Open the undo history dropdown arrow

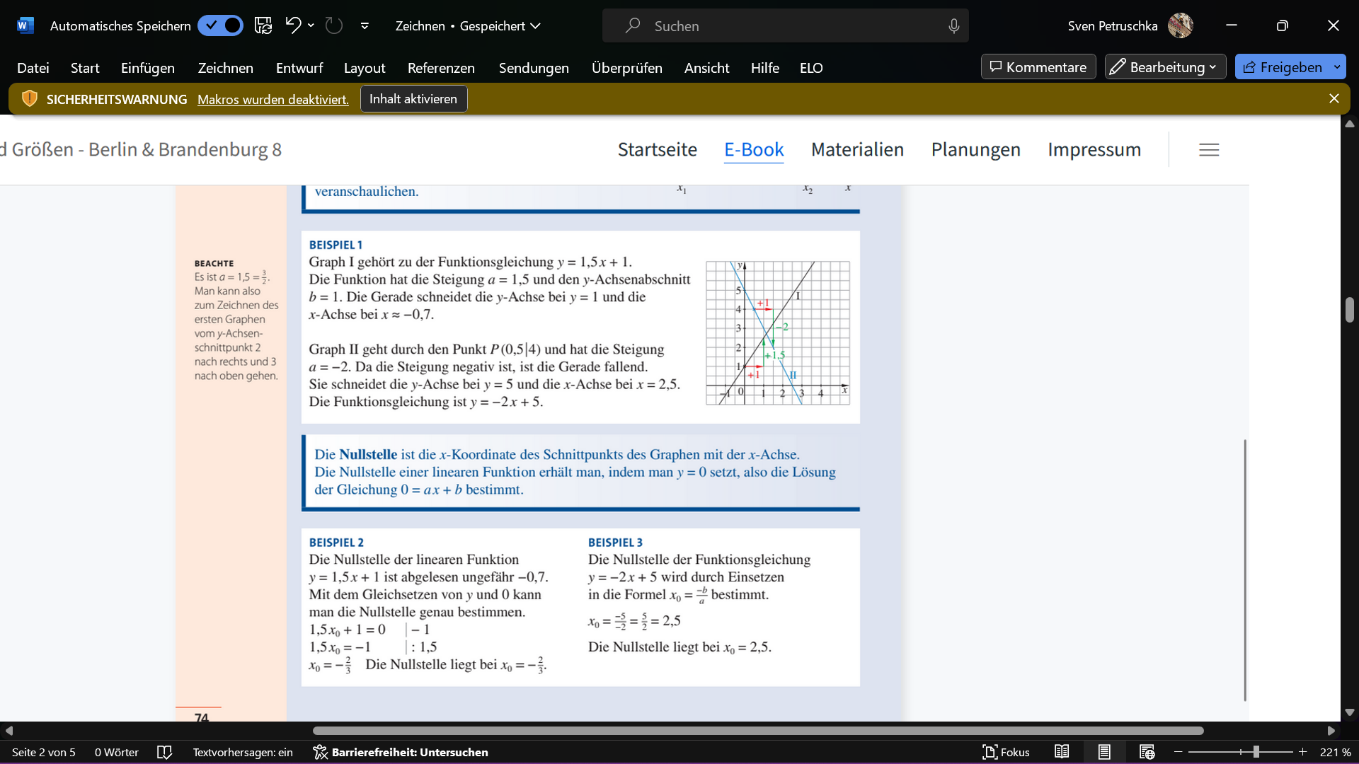[x=311, y=25]
